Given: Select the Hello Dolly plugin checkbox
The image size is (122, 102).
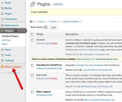Looking at the screenshot, I should point(32,75).
